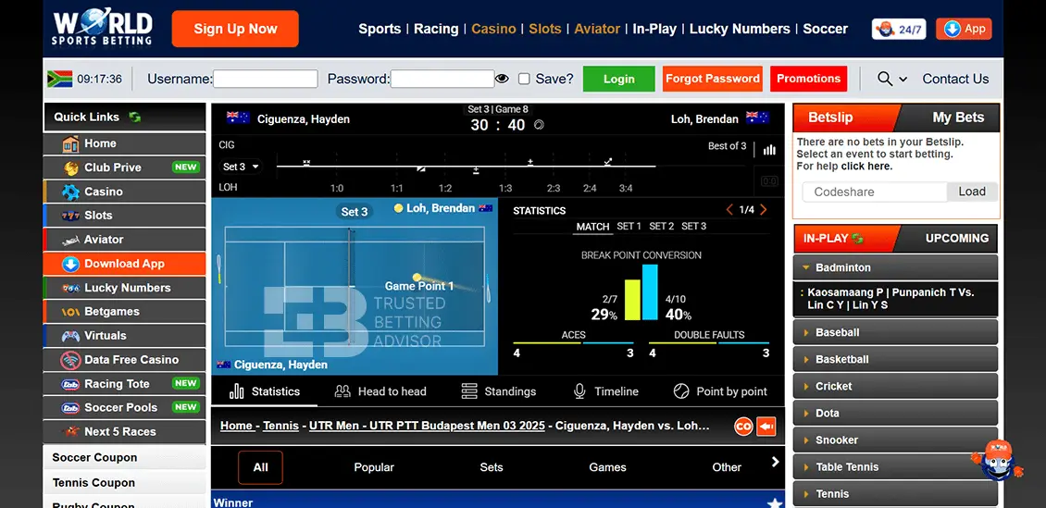Click the green Login button
Viewport: 1046px width, 508px height.
click(618, 79)
